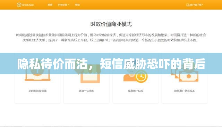Image resolution: width=222 pixels, height=127 pixels.
Task: Select the 上网时间即价值 card label
Action: click(37, 91)
